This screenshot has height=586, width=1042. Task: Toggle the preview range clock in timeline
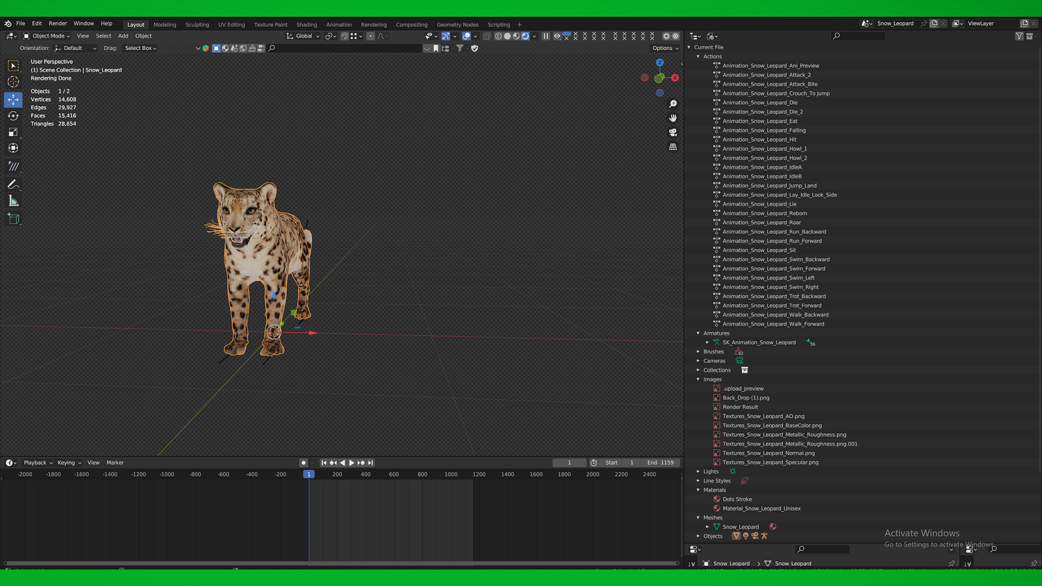click(x=593, y=463)
